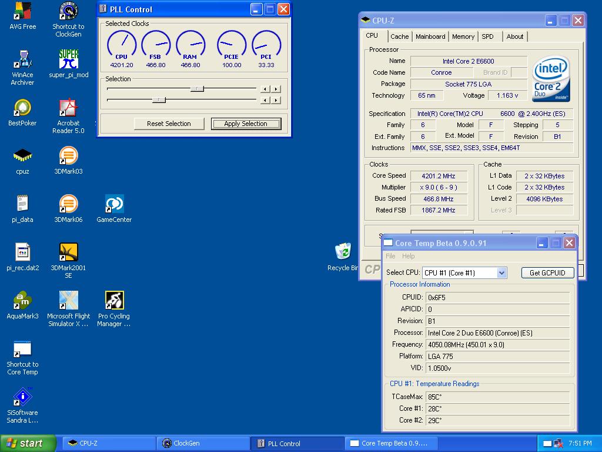Click the TCaseMax field showing 85C

coord(497,397)
